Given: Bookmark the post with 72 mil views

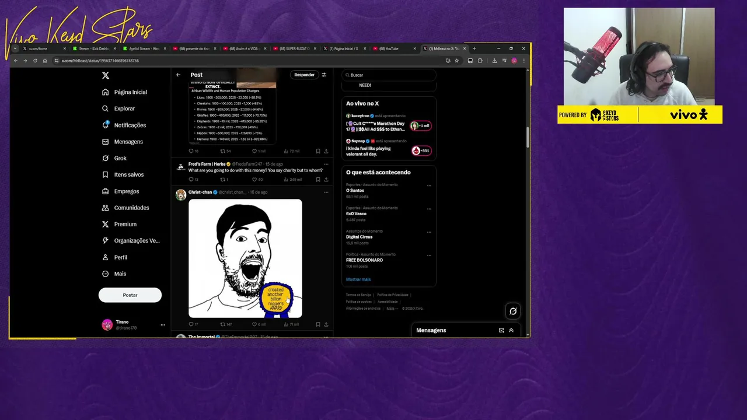Looking at the screenshot, I should pyautogui.click(x=318, y=151).
